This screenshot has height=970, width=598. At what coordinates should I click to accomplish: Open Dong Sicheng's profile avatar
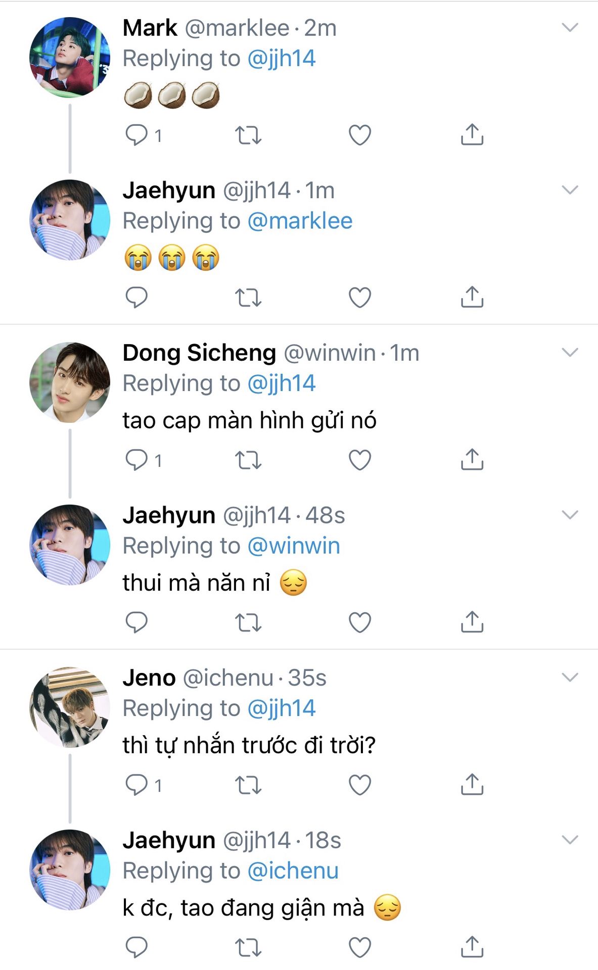[x=70, y=382]
